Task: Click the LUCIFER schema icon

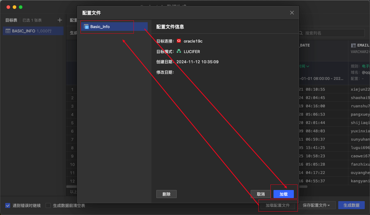Action: [179, 51]
